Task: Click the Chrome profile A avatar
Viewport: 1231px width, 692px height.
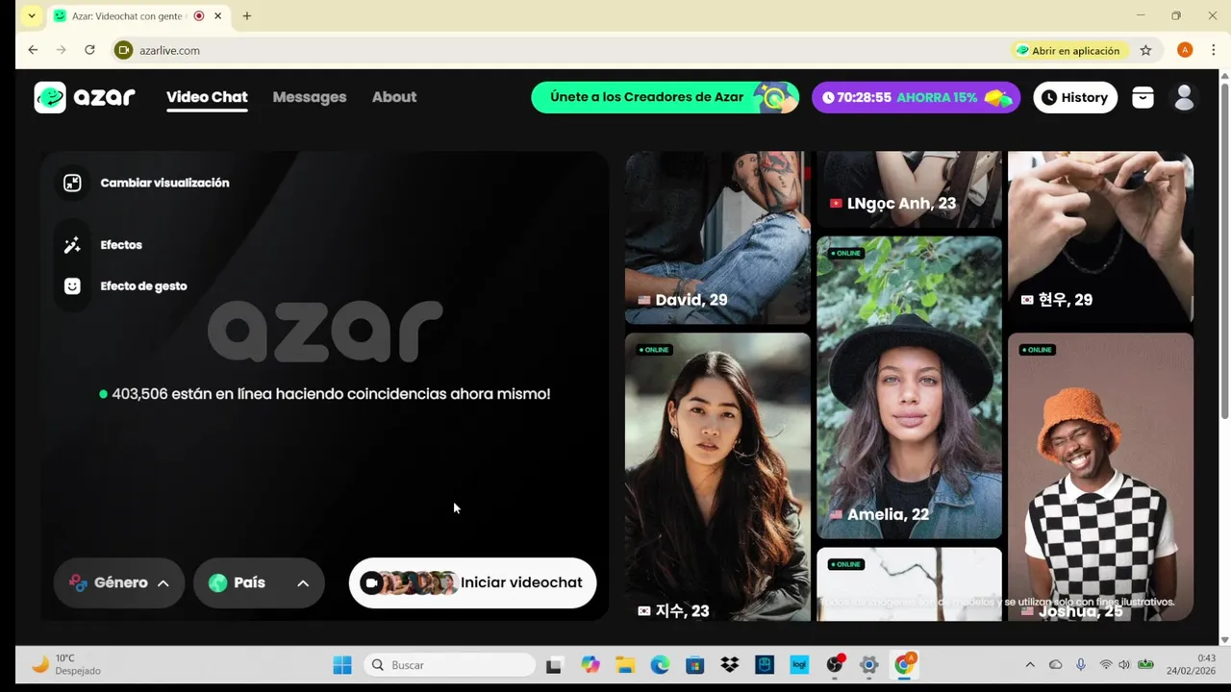Action: point(1185,50)
